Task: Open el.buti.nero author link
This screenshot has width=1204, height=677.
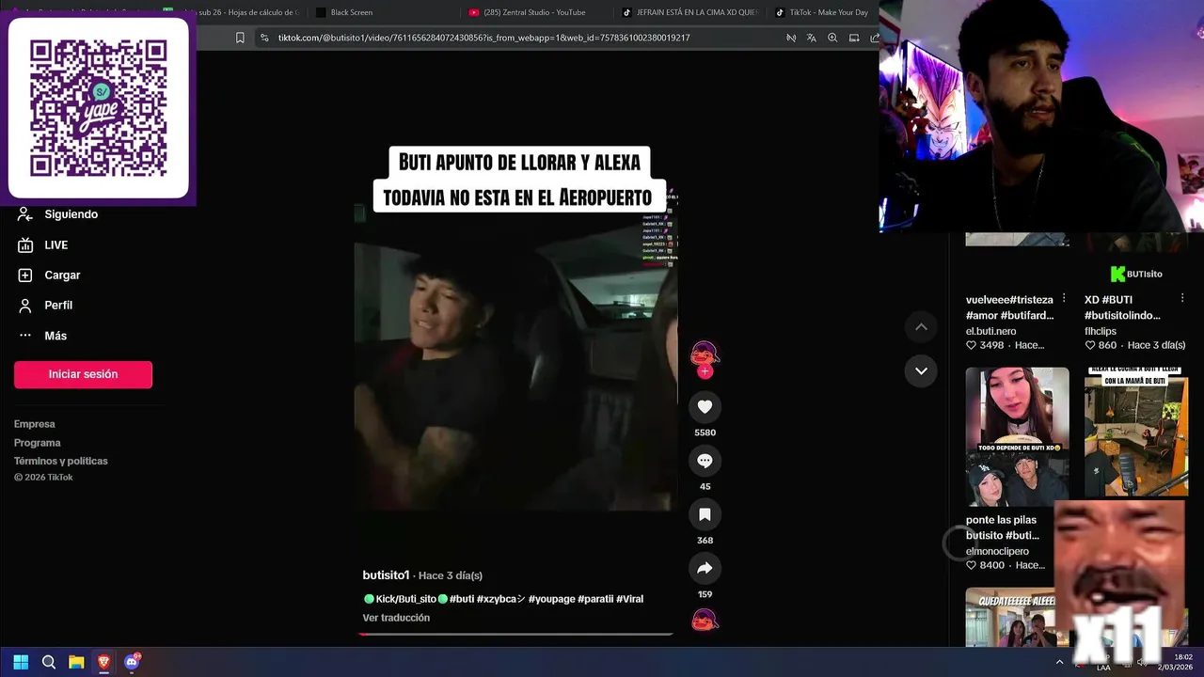Action: pyautogui.click(x=991, y=331)
